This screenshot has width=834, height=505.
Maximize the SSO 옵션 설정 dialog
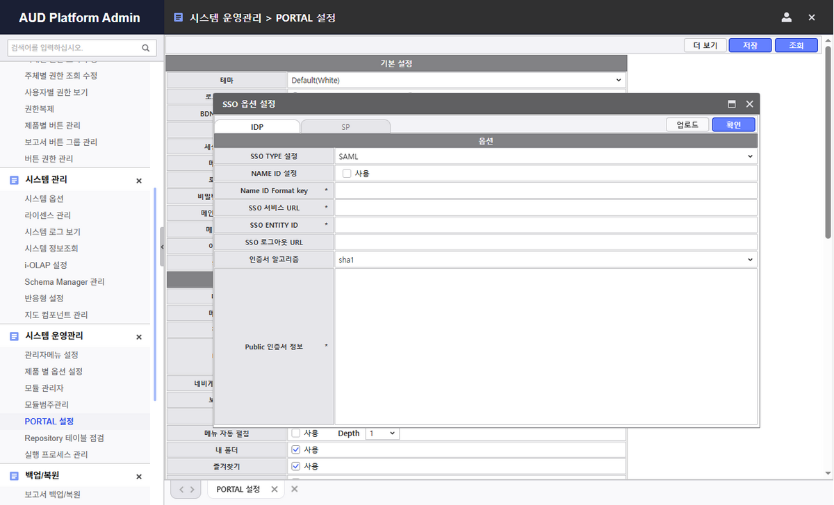(x=732, y=104)
